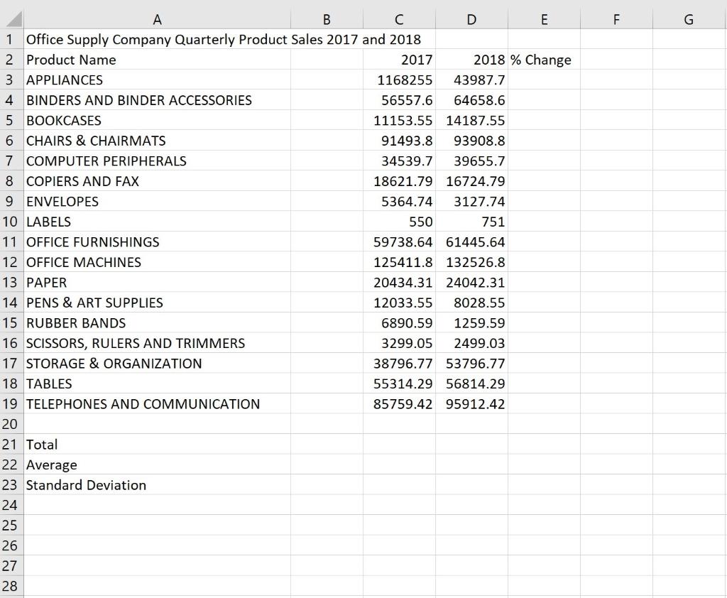Select the 2017 header cell
The height and width of the screenshot is (598, 727).
[398, 60]
